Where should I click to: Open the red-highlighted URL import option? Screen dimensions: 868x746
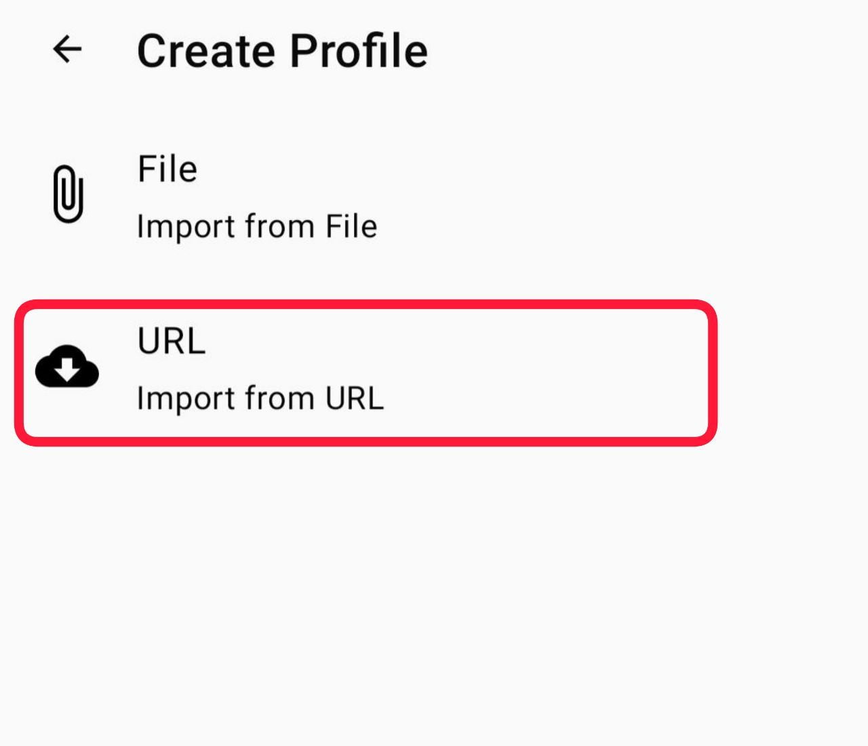[366, 371]
